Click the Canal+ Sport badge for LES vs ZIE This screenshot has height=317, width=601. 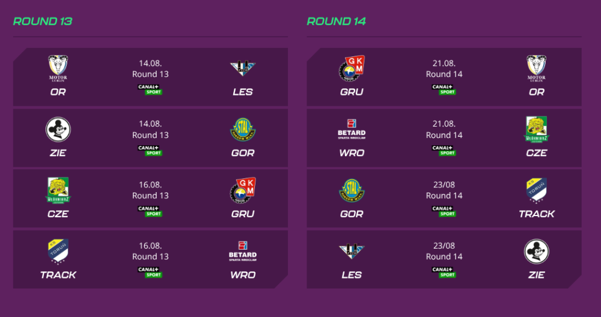[x=444, y=272]
